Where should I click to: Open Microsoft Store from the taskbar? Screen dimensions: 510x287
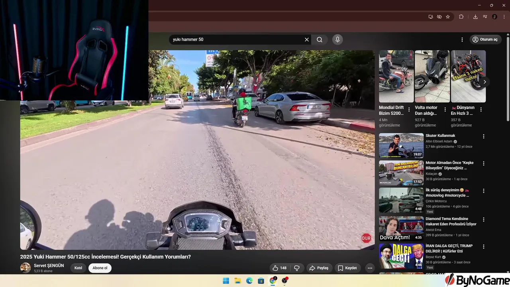[261, 281]
